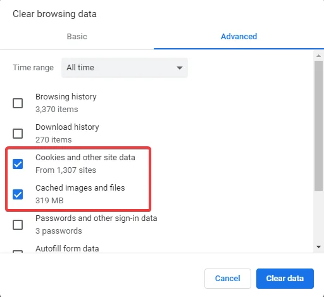Click 'Cookies and other site data' label
This screenshot has height=297, width=324.
[x=85, y=158]
